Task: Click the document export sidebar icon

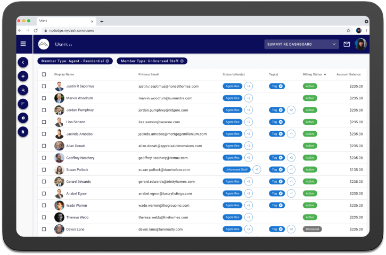Action: 23,132
